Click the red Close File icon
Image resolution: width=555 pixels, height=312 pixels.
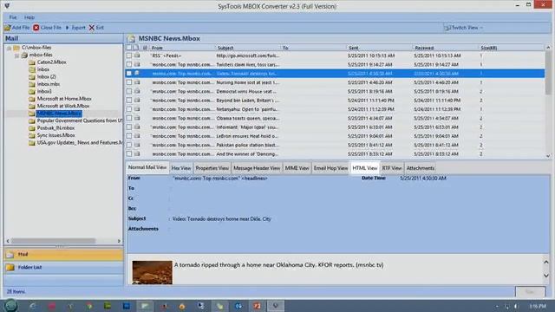click(x=36, y=28)
